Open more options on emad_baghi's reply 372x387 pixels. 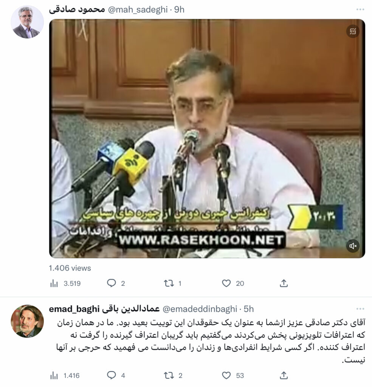click(x=360, y=309)
